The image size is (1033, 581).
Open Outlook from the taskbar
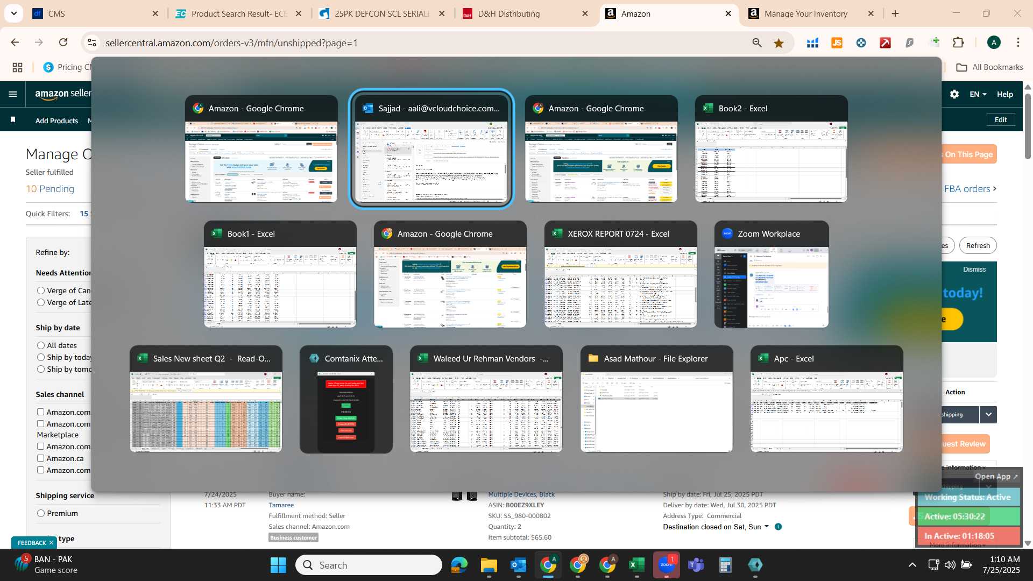pyautogui.click(x=518, y=565)
